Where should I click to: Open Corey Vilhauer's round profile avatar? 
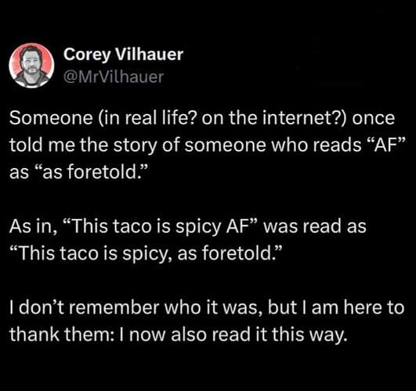click(x=31, y=66)
